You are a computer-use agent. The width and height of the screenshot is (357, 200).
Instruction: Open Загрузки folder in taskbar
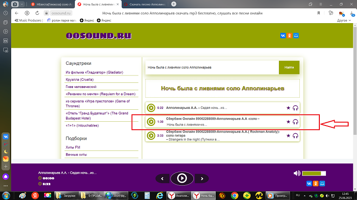pos(67,195)
